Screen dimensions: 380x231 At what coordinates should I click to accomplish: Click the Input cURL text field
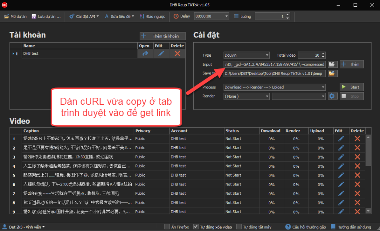[x=275, y=64]
